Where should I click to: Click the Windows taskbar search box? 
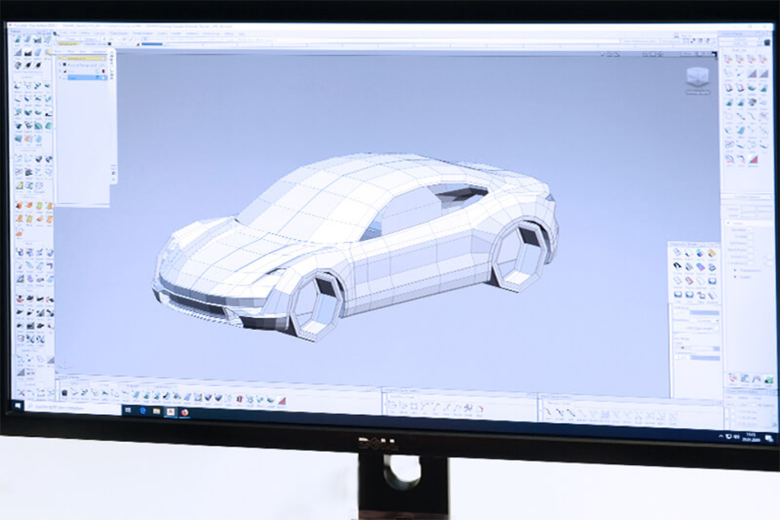pyautogui.click(x=73, y=407)
